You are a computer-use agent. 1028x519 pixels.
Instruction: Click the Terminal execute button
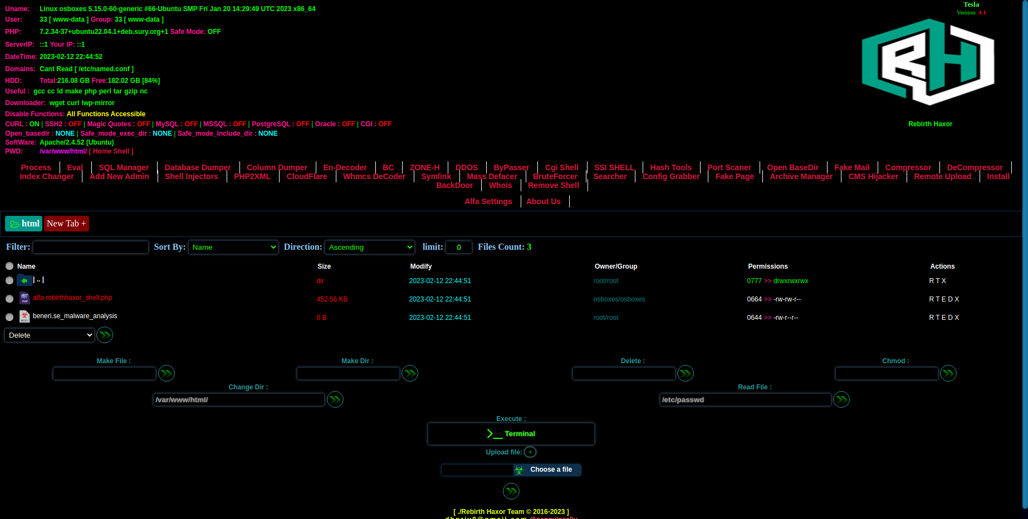[511, 434]
